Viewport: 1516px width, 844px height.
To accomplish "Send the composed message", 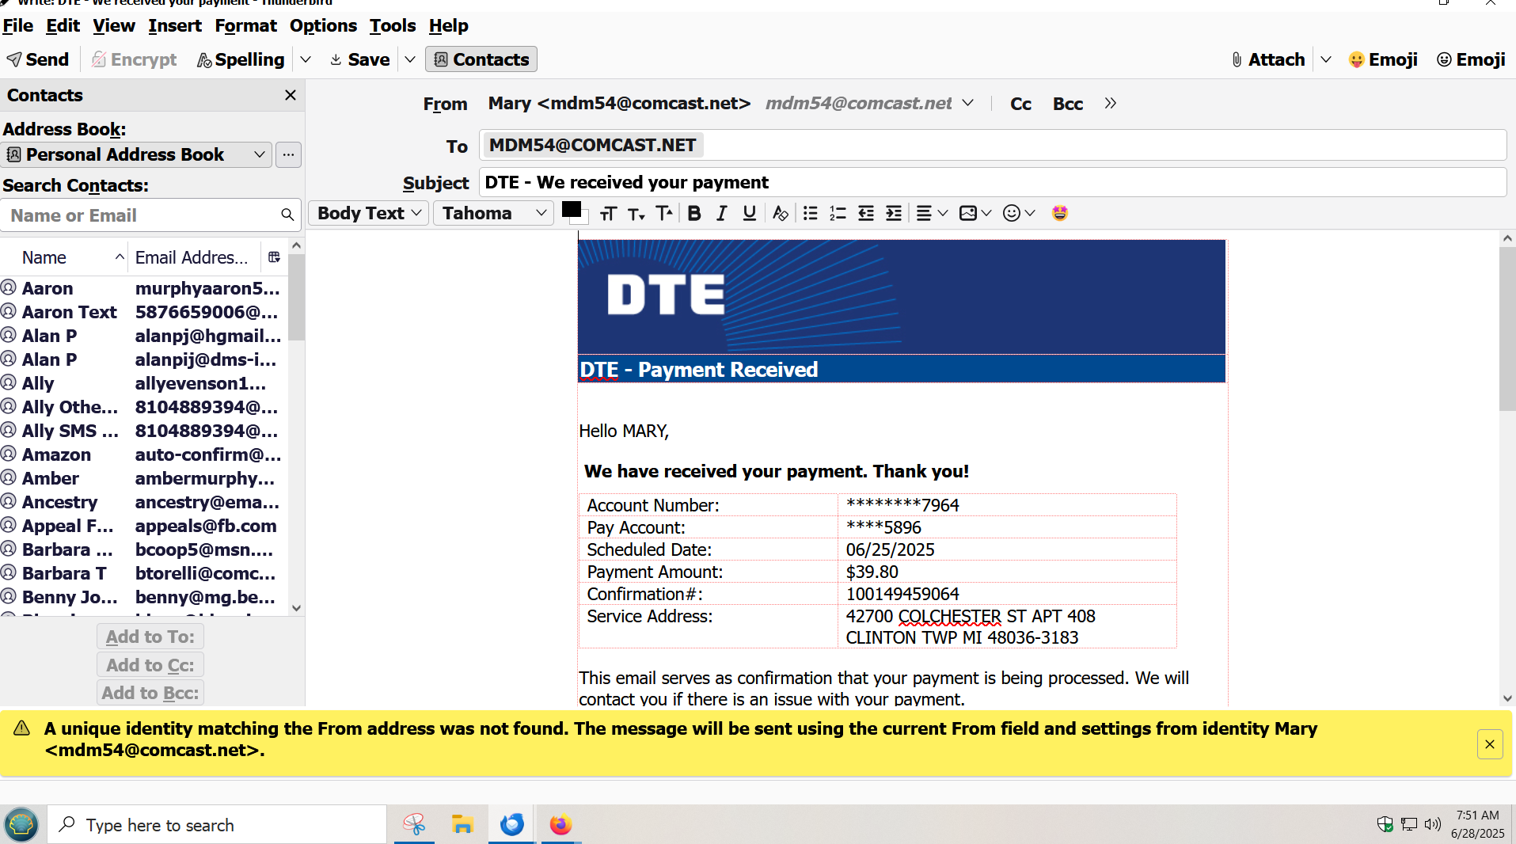I will 38,59.
